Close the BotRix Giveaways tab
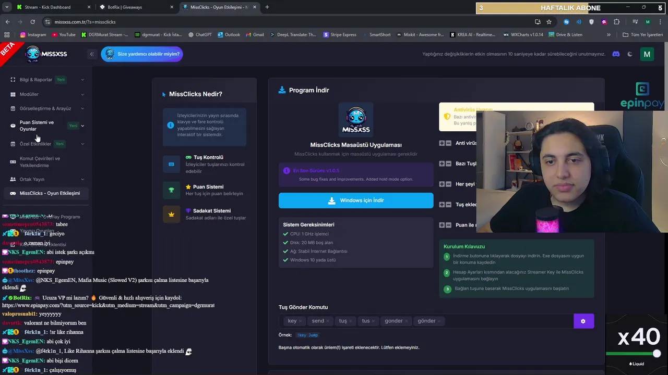Screen dimensions: 668x375 [x=172, y=7]
